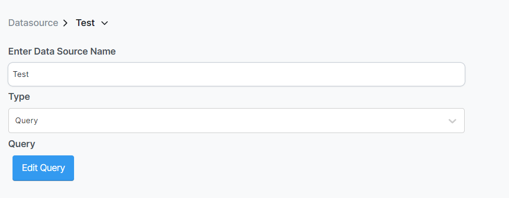
Task: Click the Enter Data Source Name label
Action: [x=62, y=51]
